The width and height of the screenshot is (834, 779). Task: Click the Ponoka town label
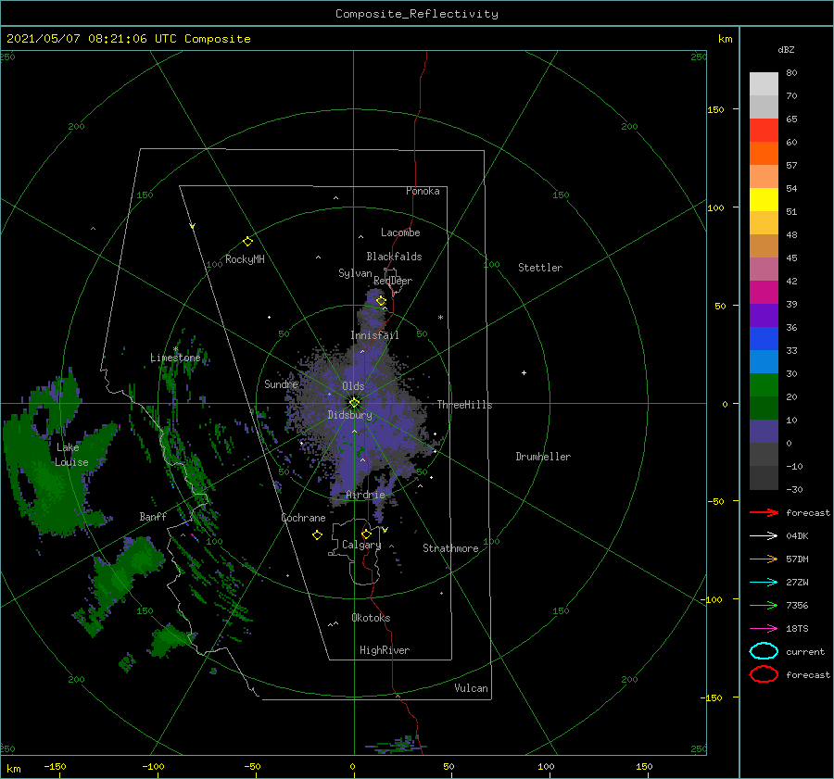423,191
